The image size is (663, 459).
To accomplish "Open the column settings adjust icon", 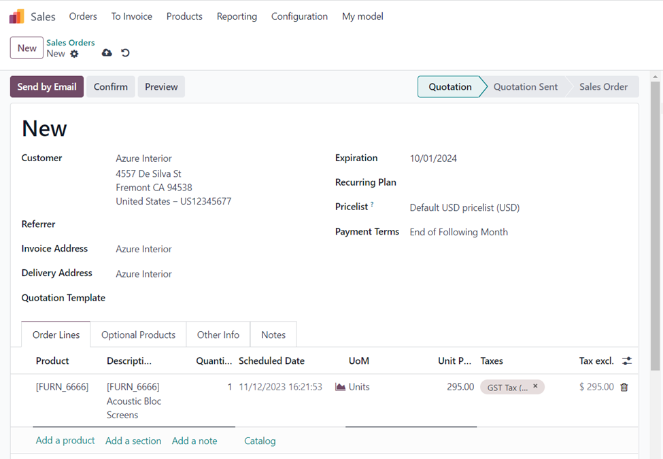I will tap(627, 361).
